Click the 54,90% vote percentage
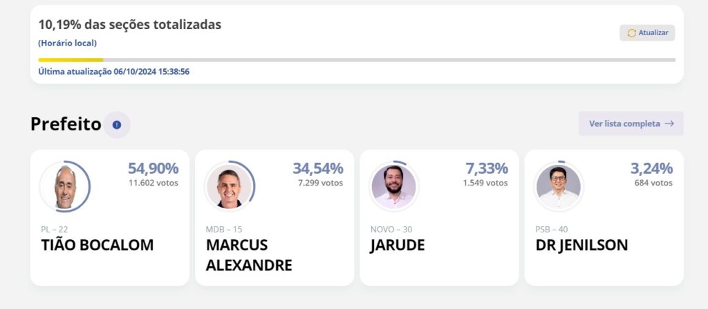 [x=153, y=168]
